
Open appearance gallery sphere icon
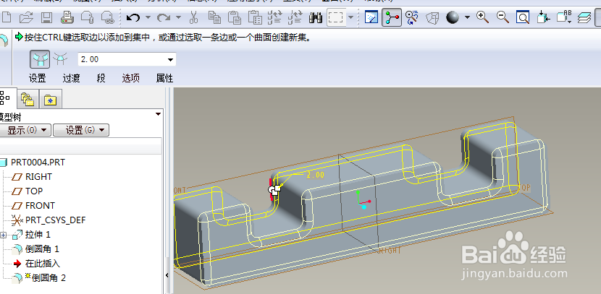[453, 17]
